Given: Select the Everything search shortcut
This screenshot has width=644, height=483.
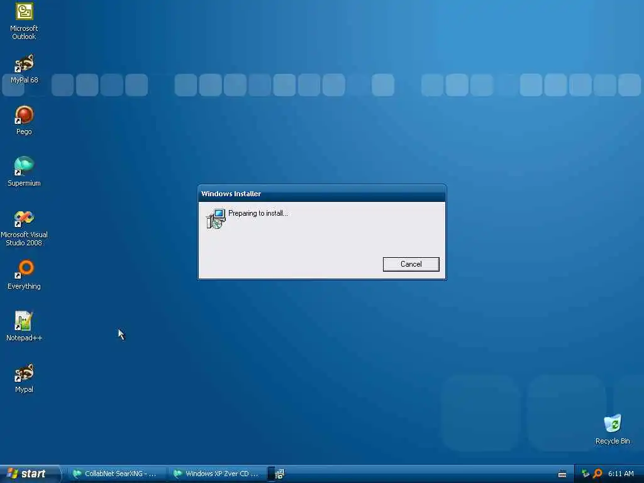Looking at the screenshot, I should click(24, 275).
